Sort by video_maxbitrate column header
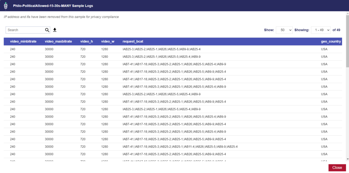 click(58, 41)
